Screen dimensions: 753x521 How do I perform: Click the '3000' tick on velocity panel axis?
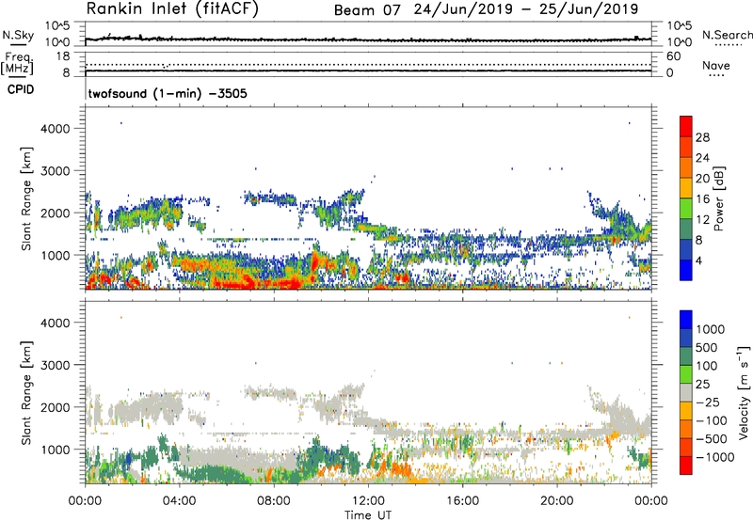tap(56, 365)
